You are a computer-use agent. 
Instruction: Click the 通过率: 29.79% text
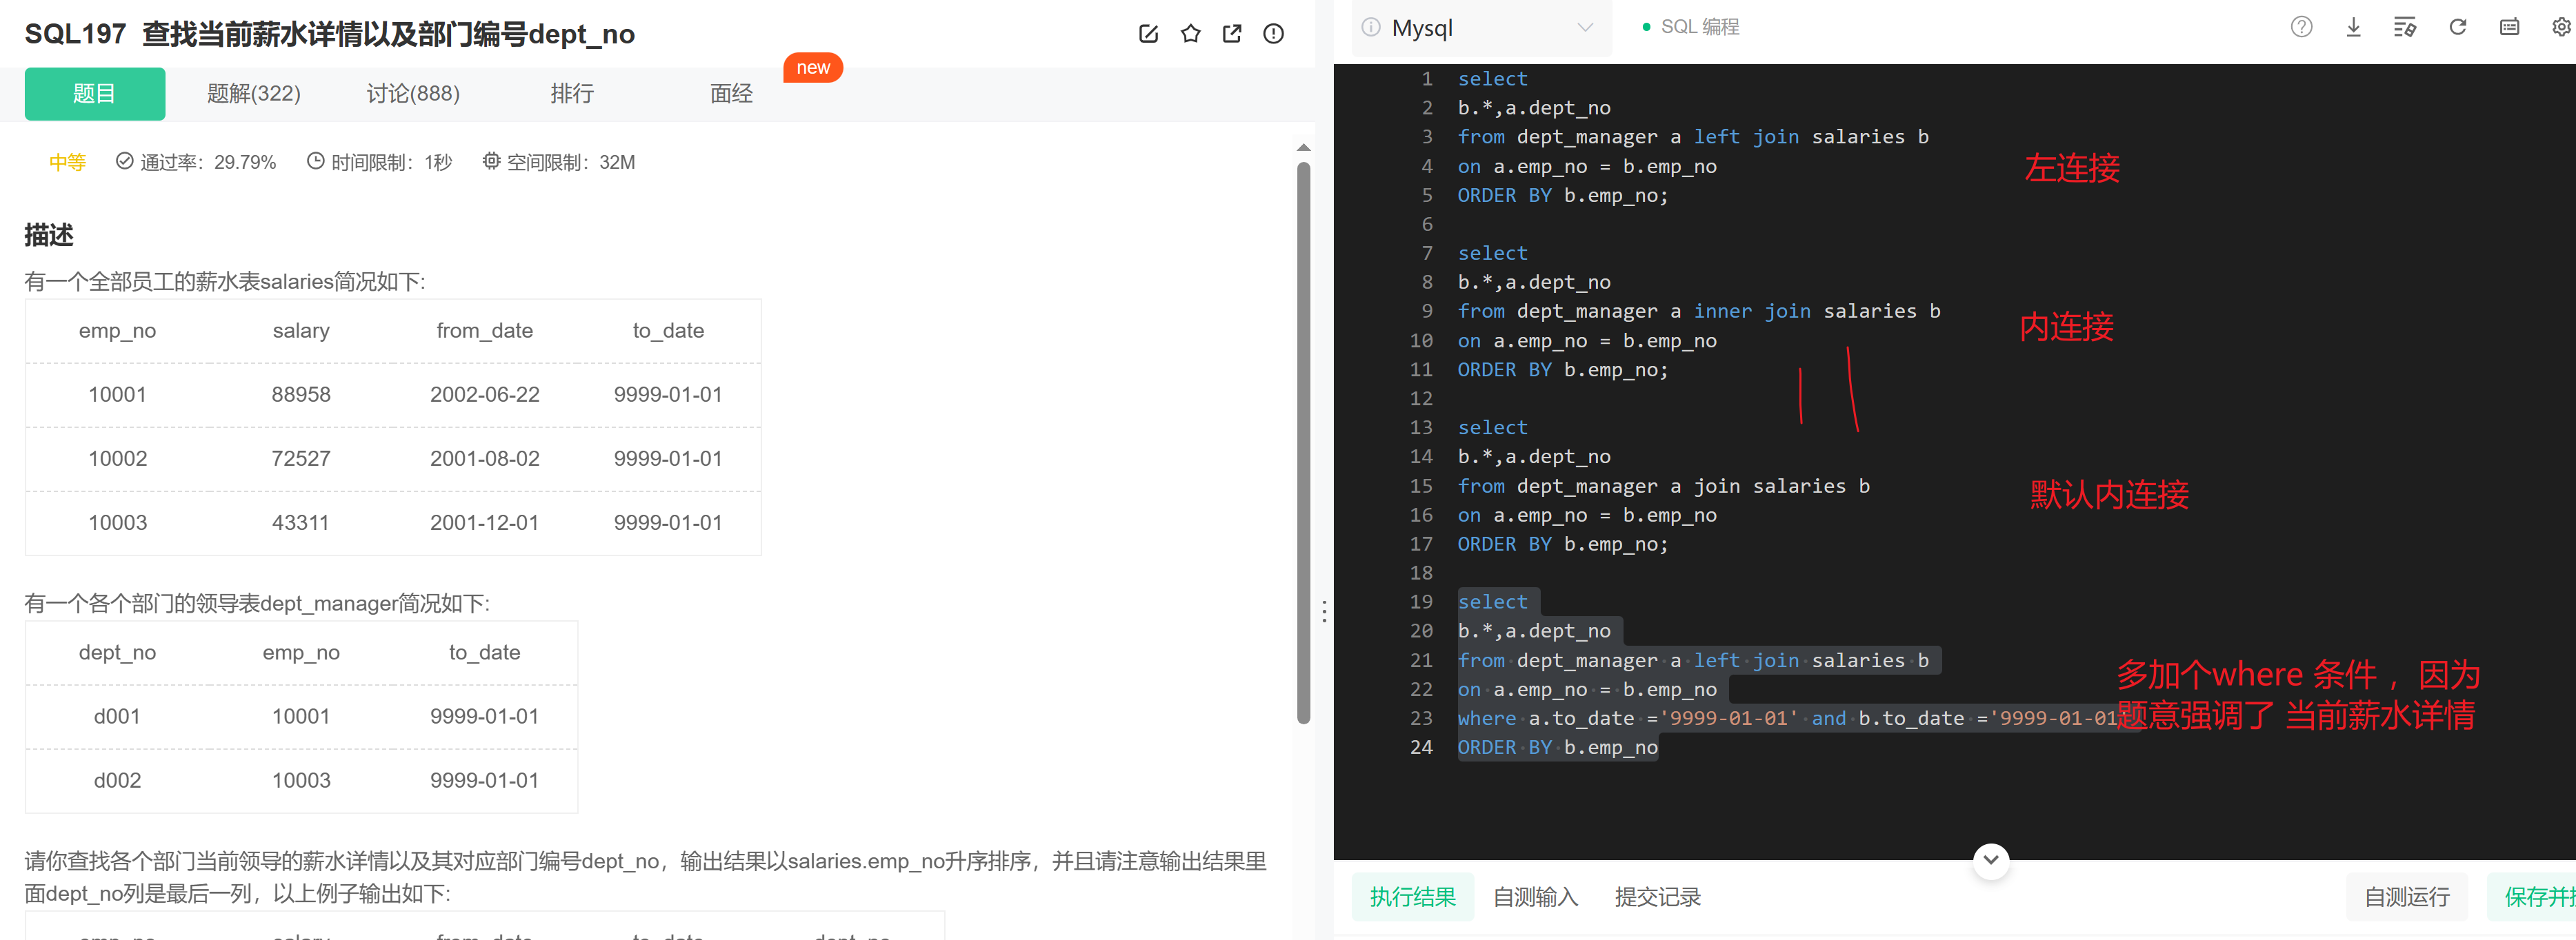(196, 162)
